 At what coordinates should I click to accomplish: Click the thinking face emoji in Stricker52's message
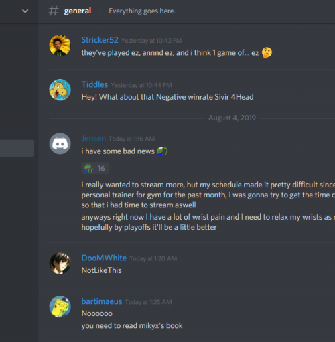pos(267,53)
